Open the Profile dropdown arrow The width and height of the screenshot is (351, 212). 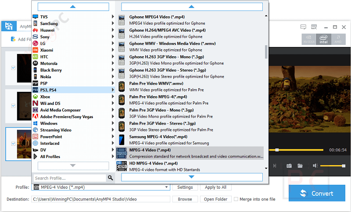click(x=166, y=187)
